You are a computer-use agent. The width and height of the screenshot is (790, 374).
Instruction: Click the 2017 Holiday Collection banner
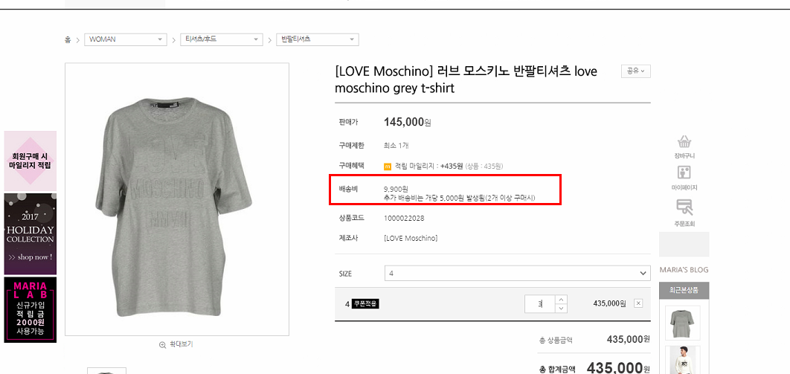click(x=30, y=234)
